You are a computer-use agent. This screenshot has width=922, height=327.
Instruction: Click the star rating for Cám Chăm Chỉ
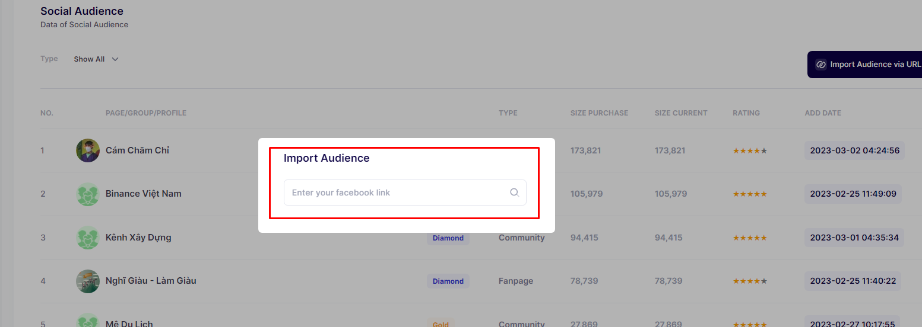point(749,151)
